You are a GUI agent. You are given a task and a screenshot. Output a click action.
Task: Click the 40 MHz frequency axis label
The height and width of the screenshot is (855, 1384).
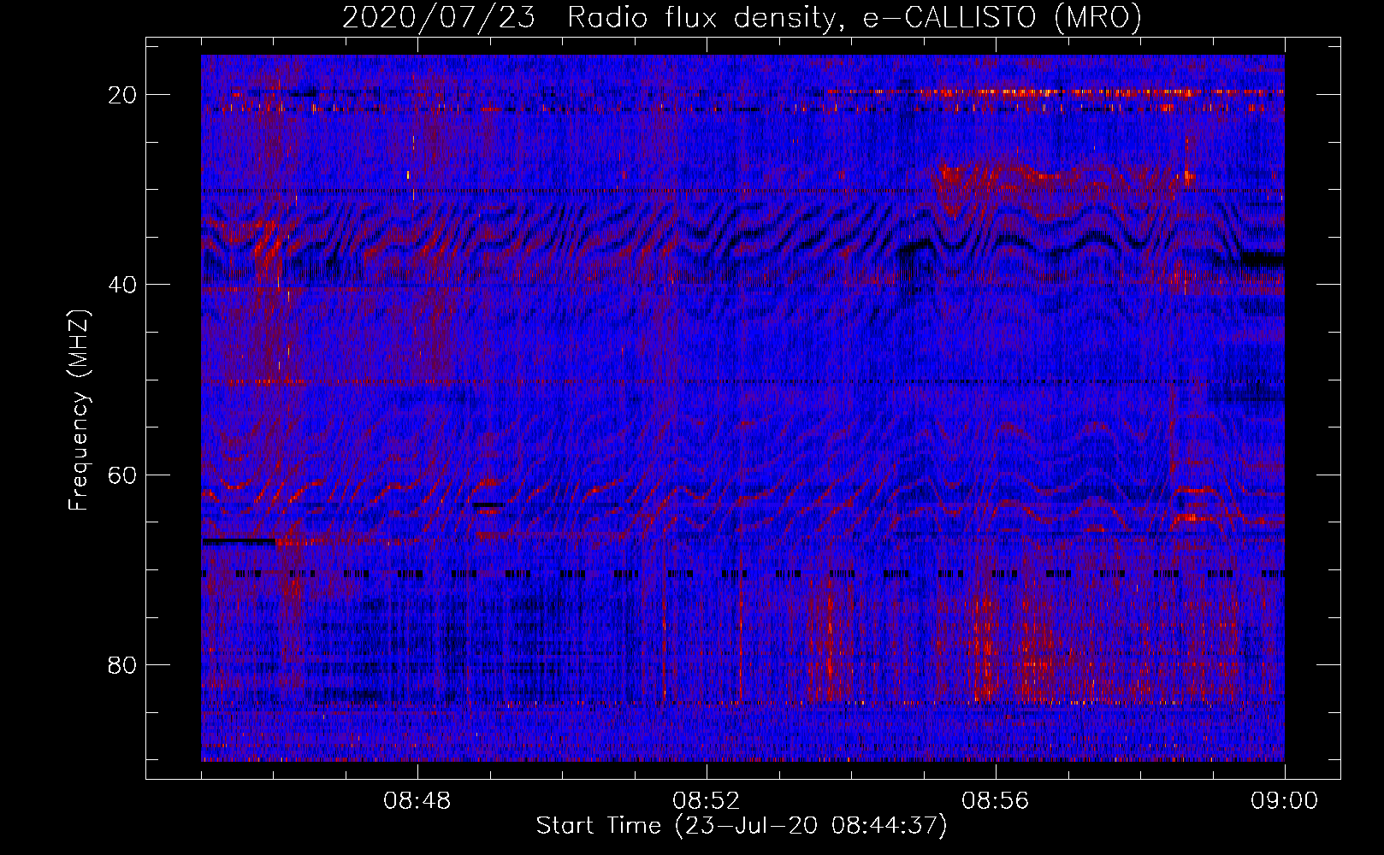[x=123, y=285]
